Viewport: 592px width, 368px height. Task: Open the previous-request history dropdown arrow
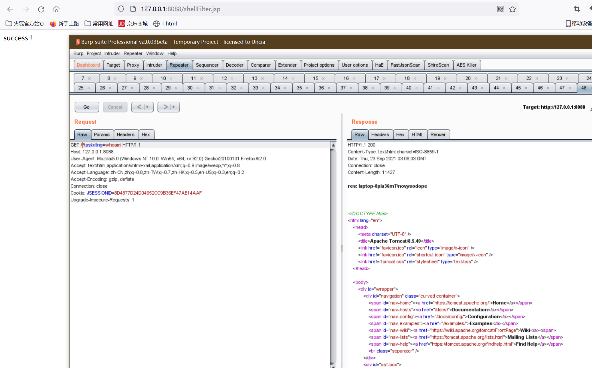147,107
